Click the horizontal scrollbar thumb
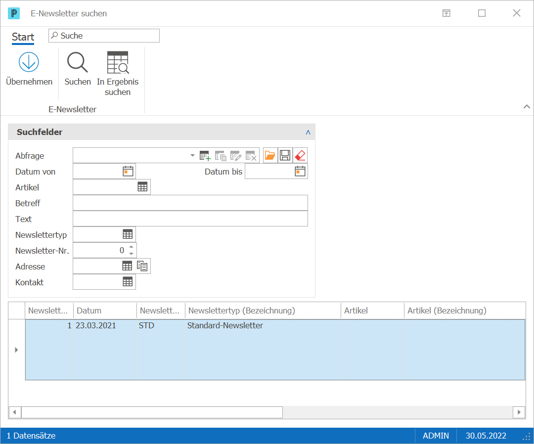 152,412
